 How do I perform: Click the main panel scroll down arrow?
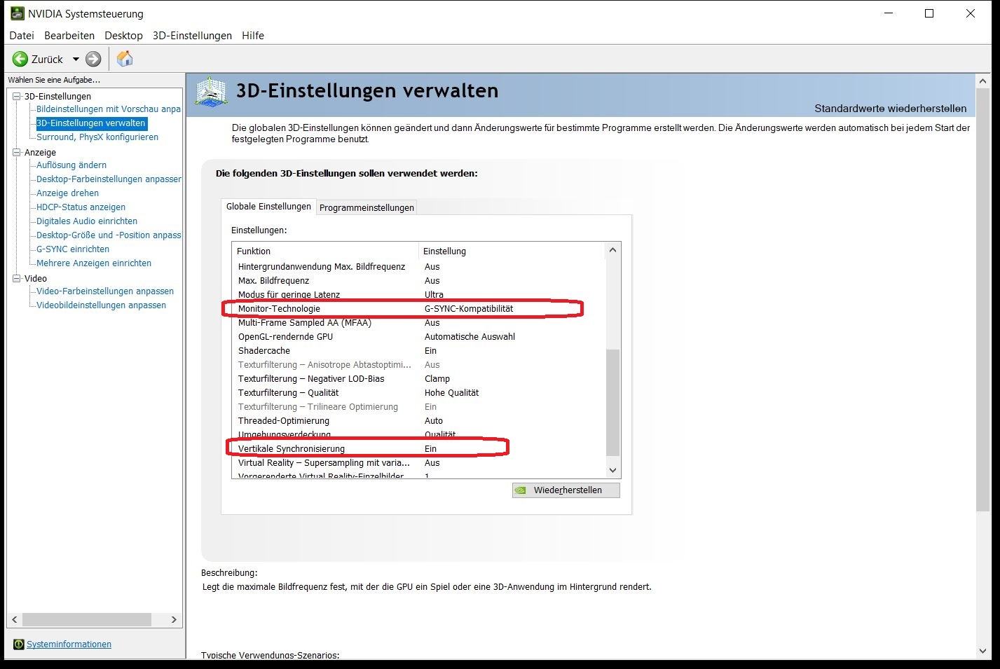[982, 651]
